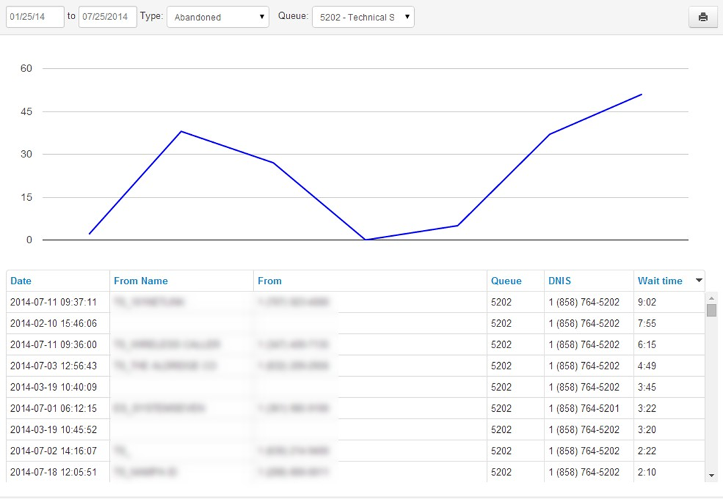Click the wait time value 3:45
This screenshot has height=499, width=723.
(646, 387)
